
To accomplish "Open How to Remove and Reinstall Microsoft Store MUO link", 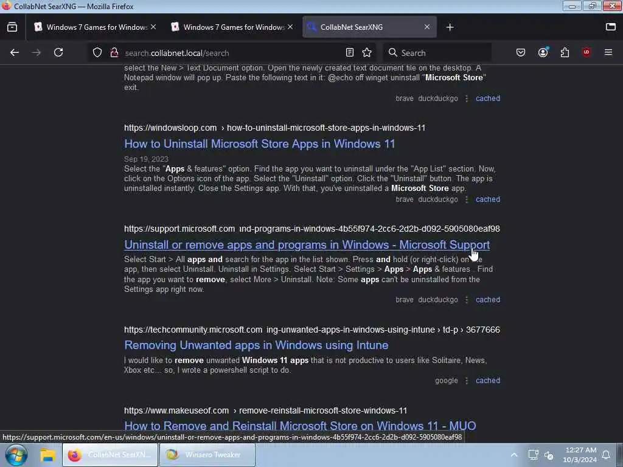I will (300, 426).
